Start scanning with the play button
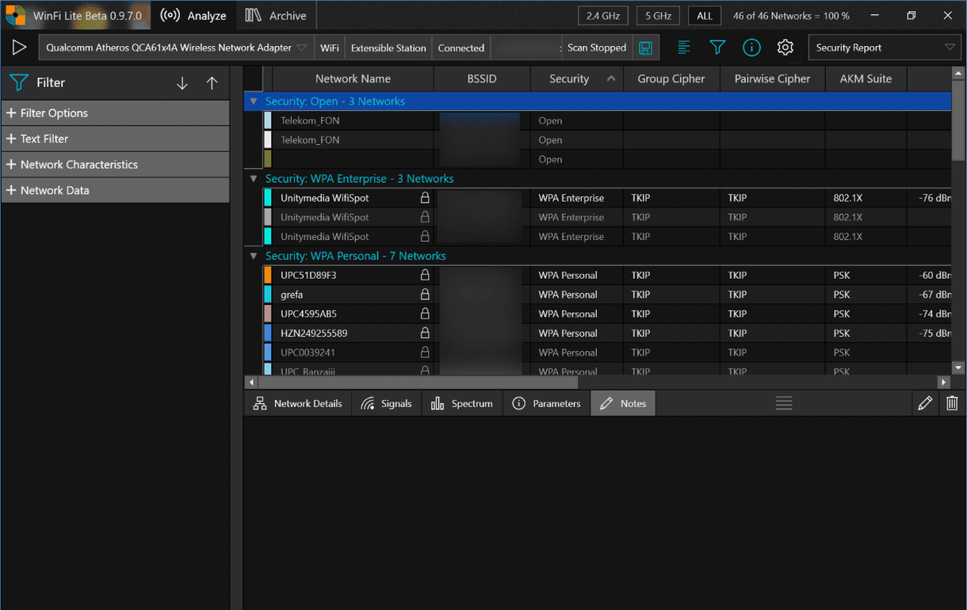The width and height of the screenshot is (967, 610). pyautogui.click(x=19, y=48)
